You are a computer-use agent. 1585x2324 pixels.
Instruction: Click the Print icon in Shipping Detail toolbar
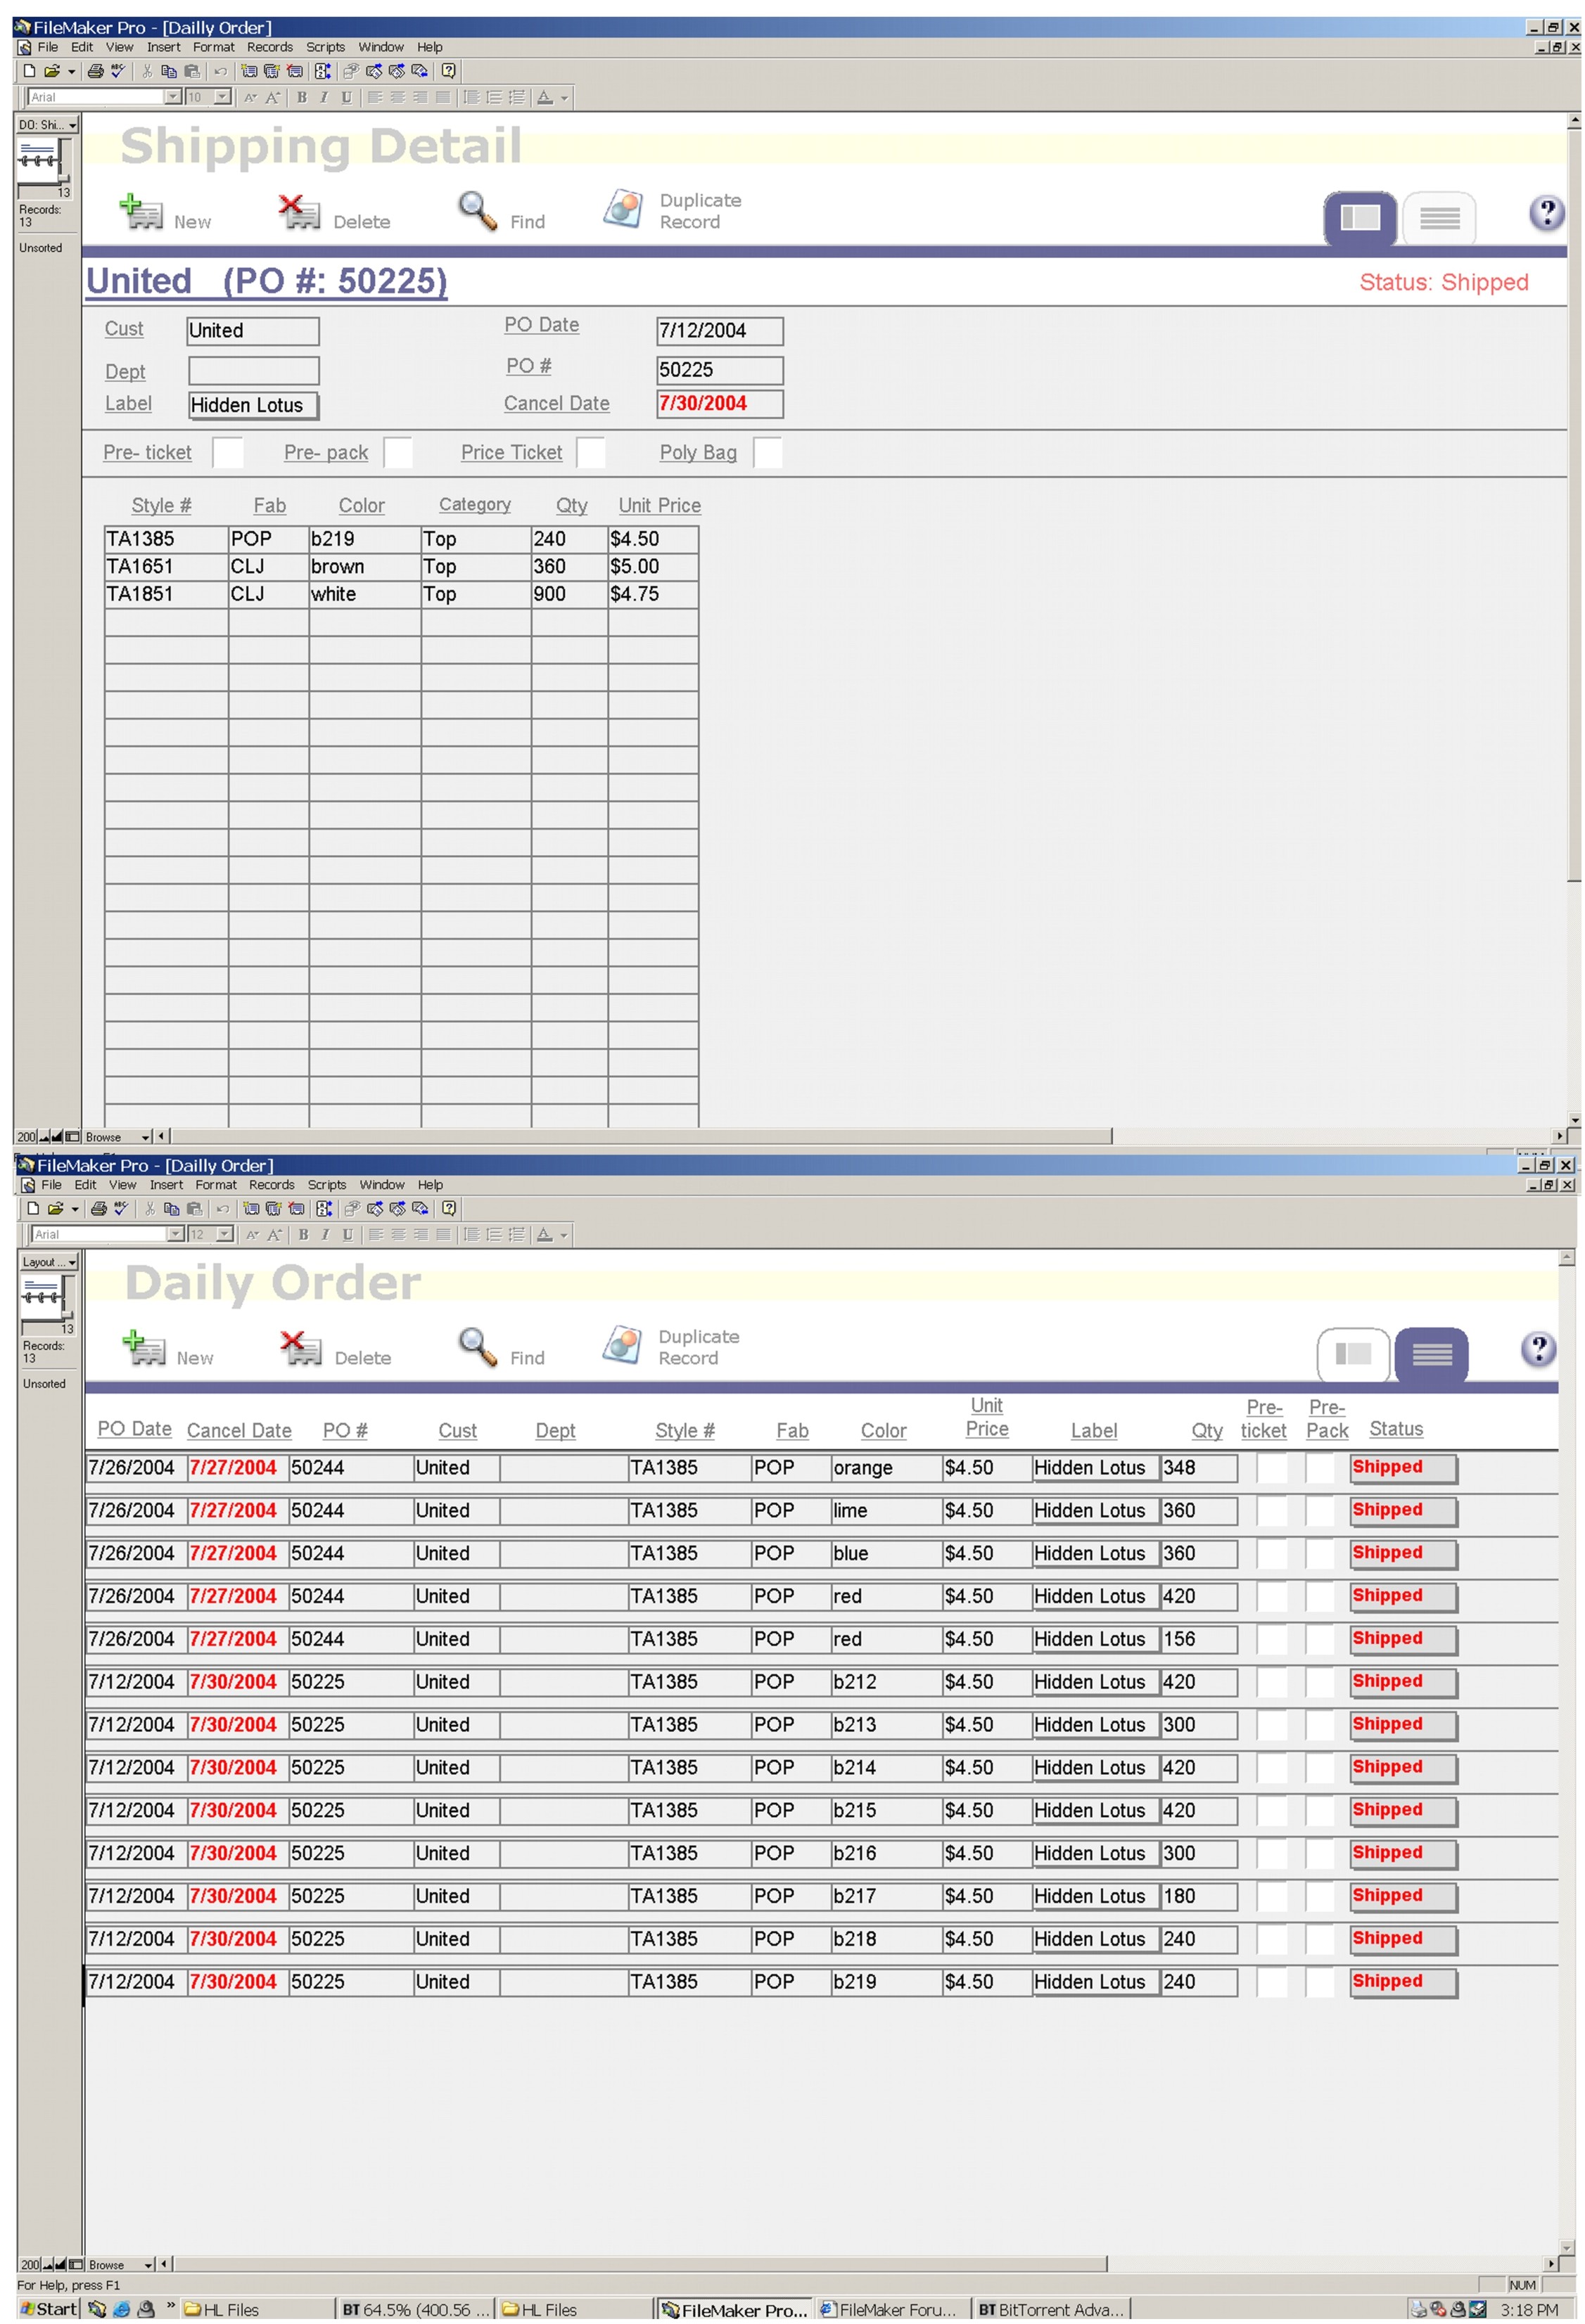pyautogui.click(x=96, y=71)
